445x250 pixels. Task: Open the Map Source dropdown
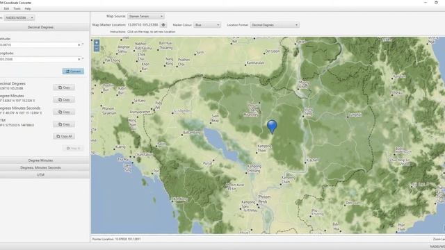(146, 17)
